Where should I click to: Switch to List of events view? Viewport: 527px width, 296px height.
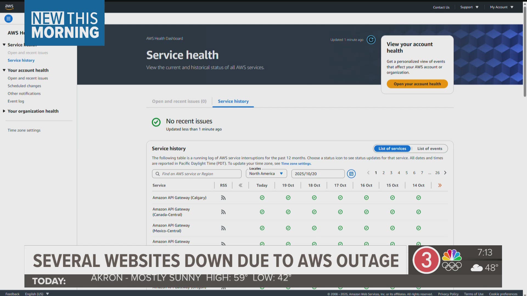430,149
